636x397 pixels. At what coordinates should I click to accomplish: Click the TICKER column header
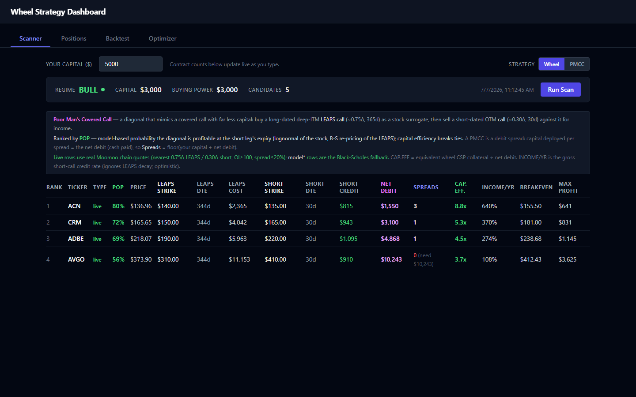(77, 187)
